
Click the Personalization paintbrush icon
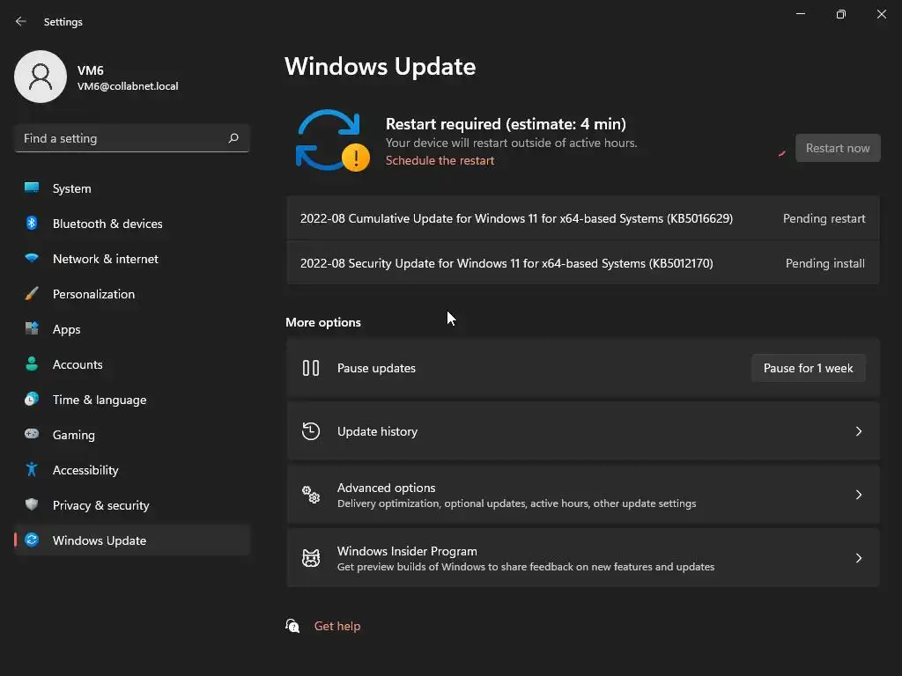pos(32,294)
